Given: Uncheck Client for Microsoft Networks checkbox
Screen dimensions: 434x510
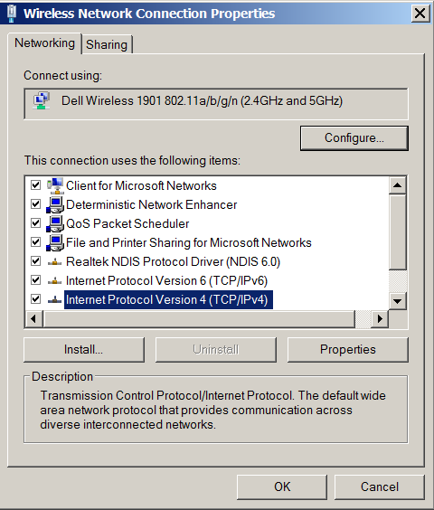Looking at the screenshot, I should (35, 185).
